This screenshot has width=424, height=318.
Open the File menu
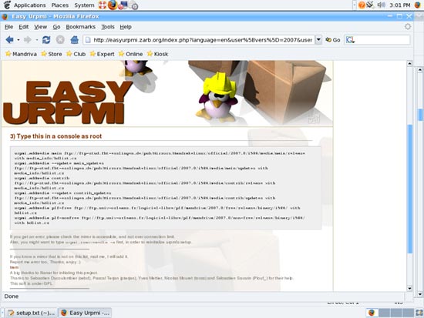point(9,27)
